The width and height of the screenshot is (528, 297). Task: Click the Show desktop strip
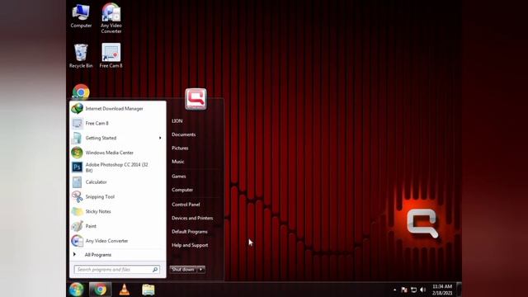click(459, 290)
